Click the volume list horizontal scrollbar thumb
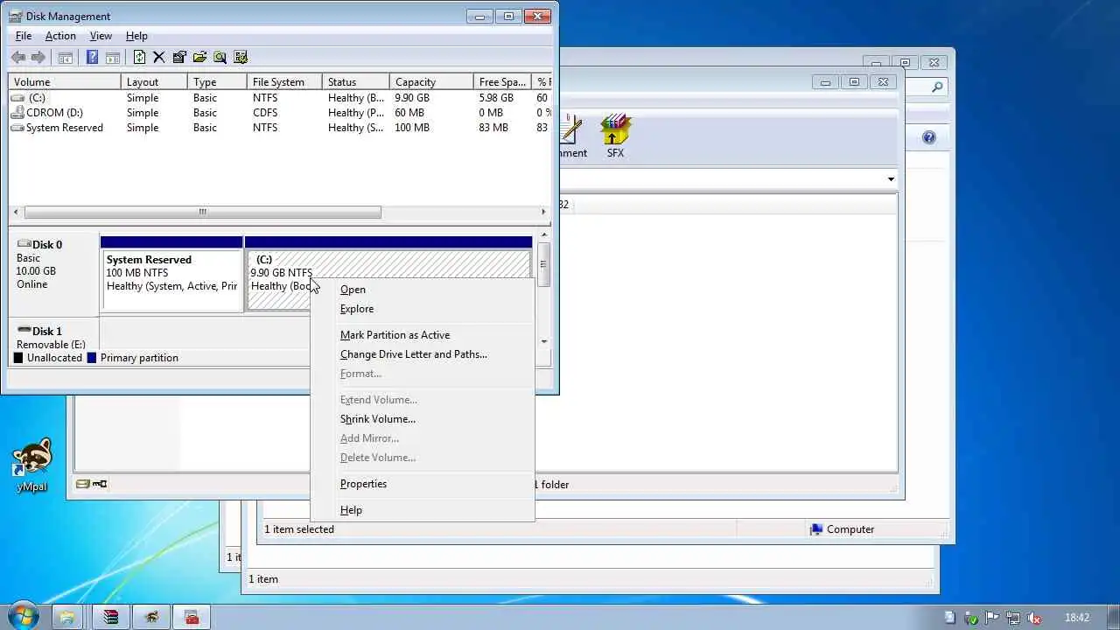This screenshot has height=630, width=1120. coord(203,212)
